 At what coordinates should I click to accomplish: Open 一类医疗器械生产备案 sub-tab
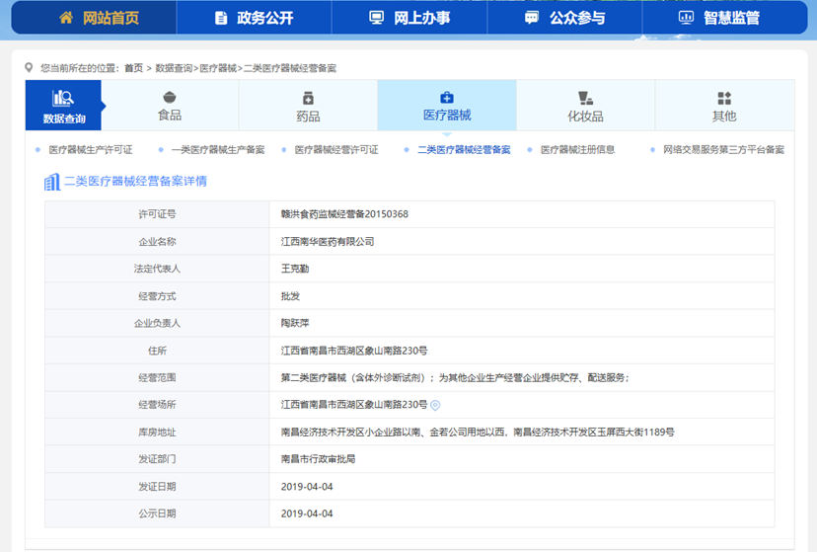point(218,150)
